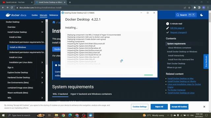Expand Dev Environments (Beta) section
Image resolution: width=211 pixels, height=118 pixels.
click(42, 83)
